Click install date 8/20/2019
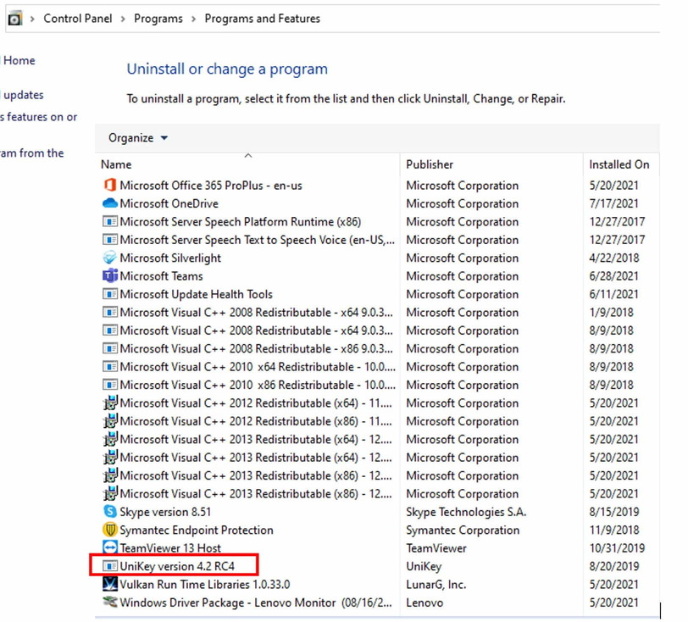The height and width of the screenshot is (622, 688). tap(613, 566)
